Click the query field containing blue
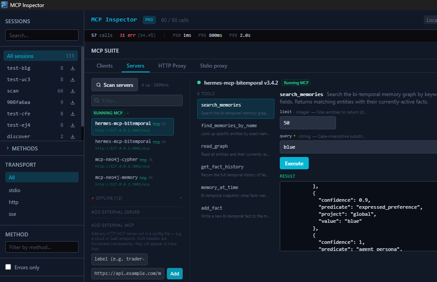437x282 pixels. tap(358, 147)
